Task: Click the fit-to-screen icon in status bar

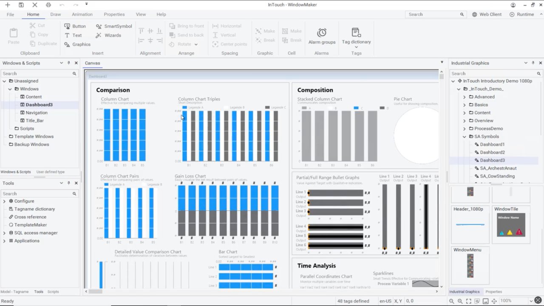Action: click(x=468, y=301)
